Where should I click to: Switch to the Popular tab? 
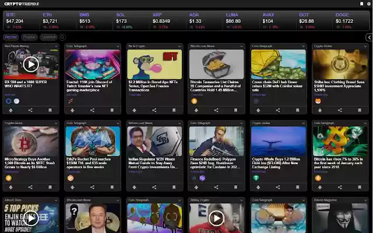29,37
